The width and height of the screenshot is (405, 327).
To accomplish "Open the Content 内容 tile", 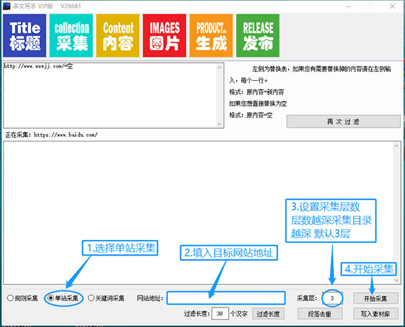I will point(117,36).
